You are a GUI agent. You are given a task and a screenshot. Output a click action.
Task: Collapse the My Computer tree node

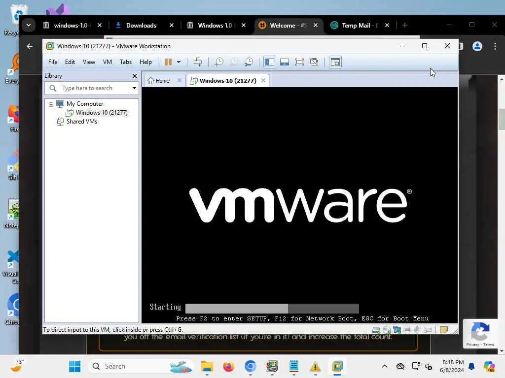[x=51, y=104]
